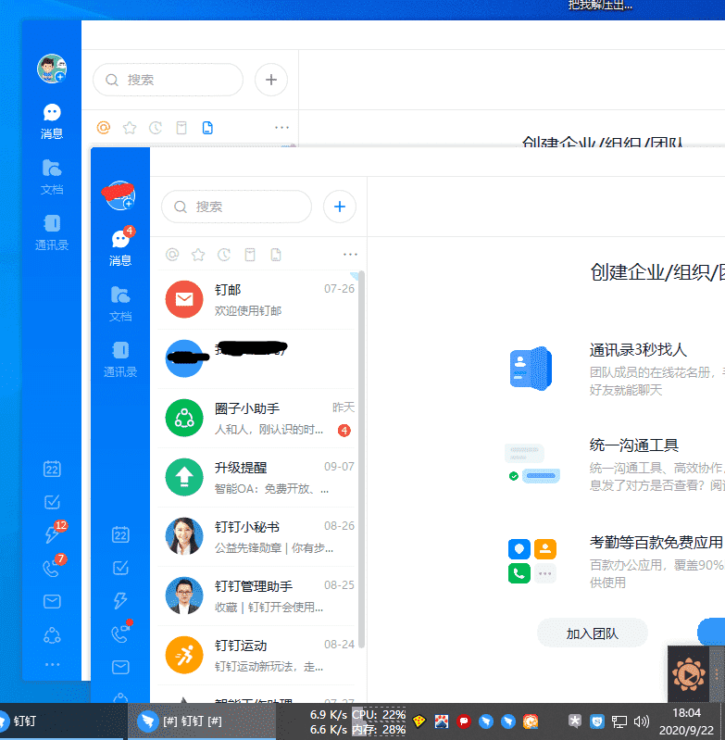Select star favorites filter in back window

point(130,128)
